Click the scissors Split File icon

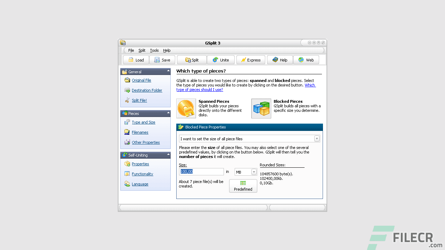(127, 100)
